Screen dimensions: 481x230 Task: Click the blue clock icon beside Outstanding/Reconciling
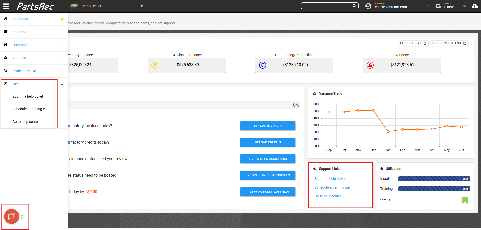[x=263, y=65]
